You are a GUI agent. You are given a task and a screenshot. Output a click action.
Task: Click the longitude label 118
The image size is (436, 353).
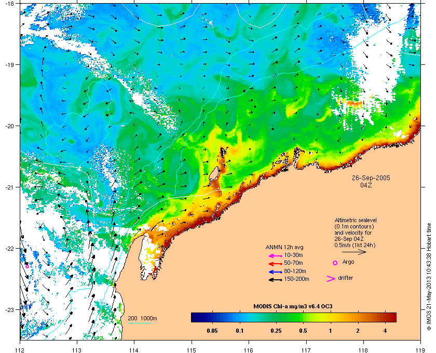[363, 350]
